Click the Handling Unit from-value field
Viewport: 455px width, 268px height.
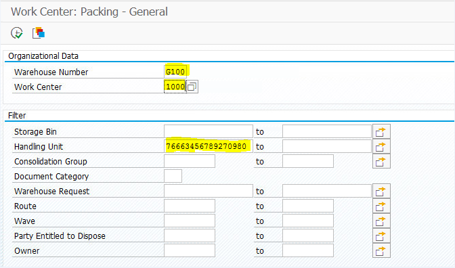tap(209, 146)
